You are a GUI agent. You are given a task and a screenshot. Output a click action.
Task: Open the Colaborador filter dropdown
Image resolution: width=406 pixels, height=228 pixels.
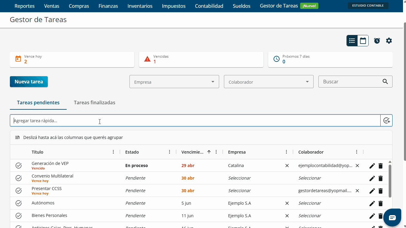point(269,82)
